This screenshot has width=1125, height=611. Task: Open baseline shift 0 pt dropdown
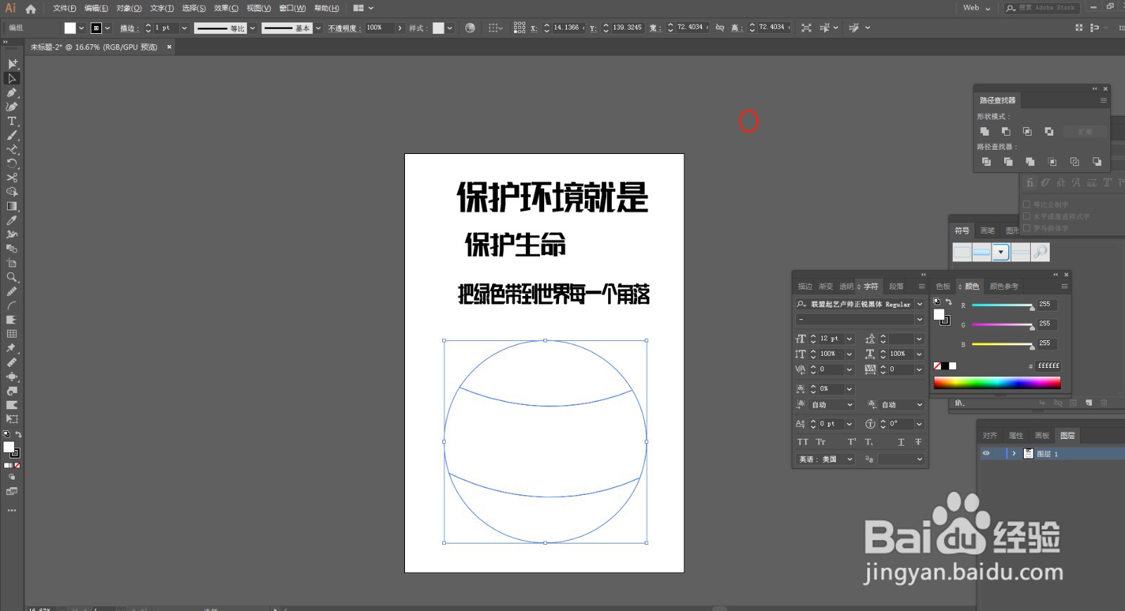click(849, 424)
